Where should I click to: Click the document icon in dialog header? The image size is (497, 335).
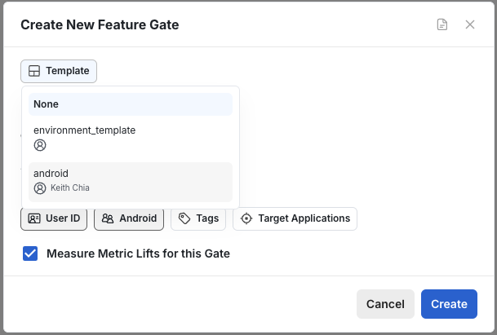(442, 24)
